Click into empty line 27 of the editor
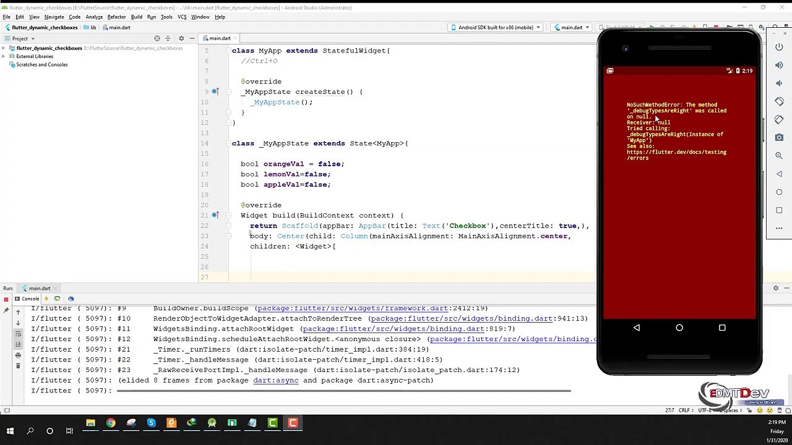Screen dimensions: 792x445 coord(408,277)
